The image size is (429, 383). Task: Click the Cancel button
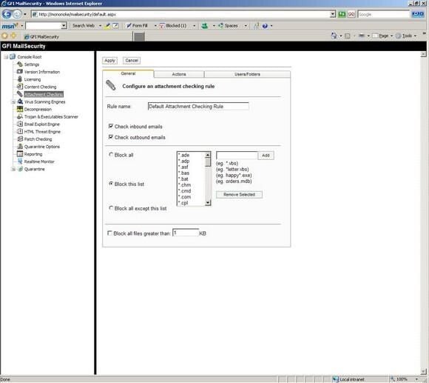(x=132, y=60)
